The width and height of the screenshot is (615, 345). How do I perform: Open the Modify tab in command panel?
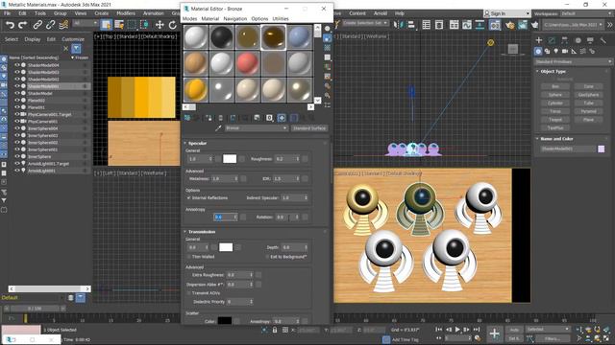(x=552, y=40)
